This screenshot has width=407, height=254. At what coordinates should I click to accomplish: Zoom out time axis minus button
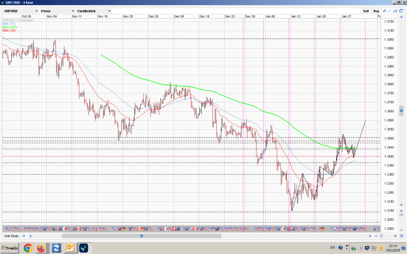(376, 236)
